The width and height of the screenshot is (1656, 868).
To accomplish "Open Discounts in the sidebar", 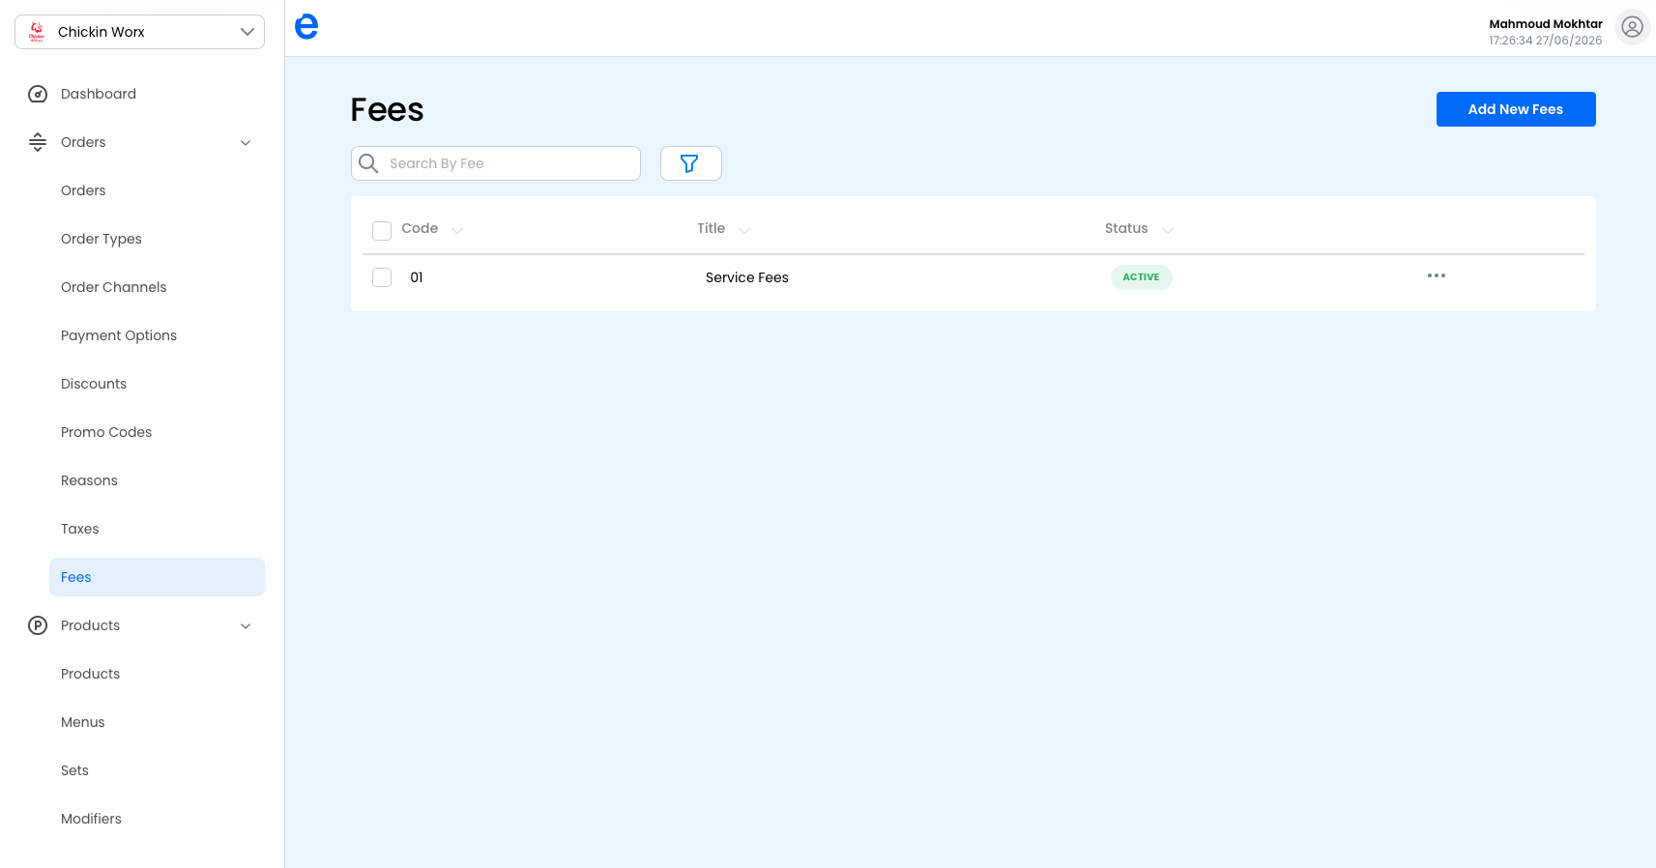I will (94, 384).
